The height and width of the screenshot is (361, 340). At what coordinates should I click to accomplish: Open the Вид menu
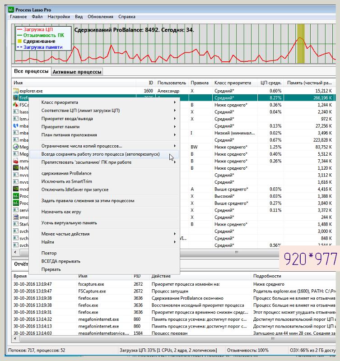(79, 17)
